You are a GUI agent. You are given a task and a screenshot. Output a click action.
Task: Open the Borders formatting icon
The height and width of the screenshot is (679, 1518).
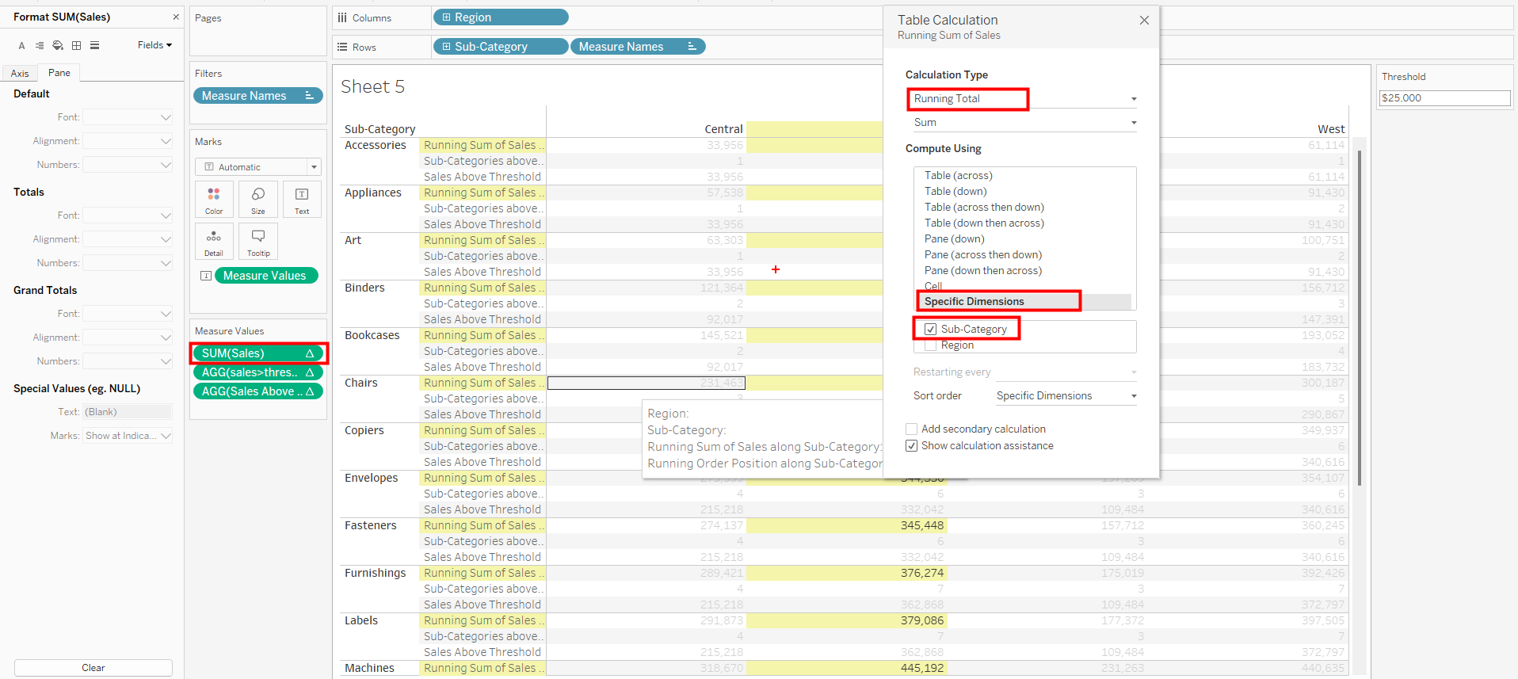[x=76, y=45]
